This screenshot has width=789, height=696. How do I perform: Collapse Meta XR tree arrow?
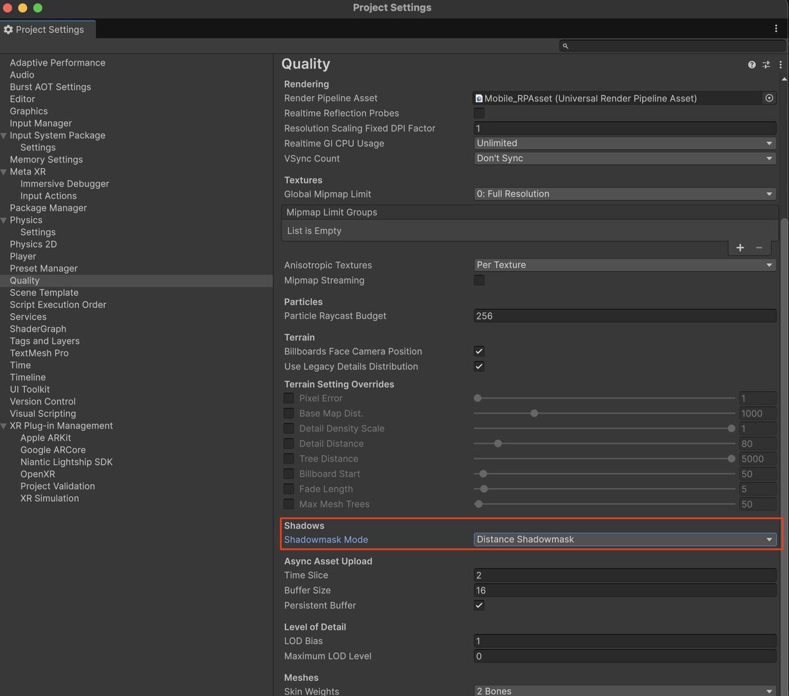coord(4,172)
